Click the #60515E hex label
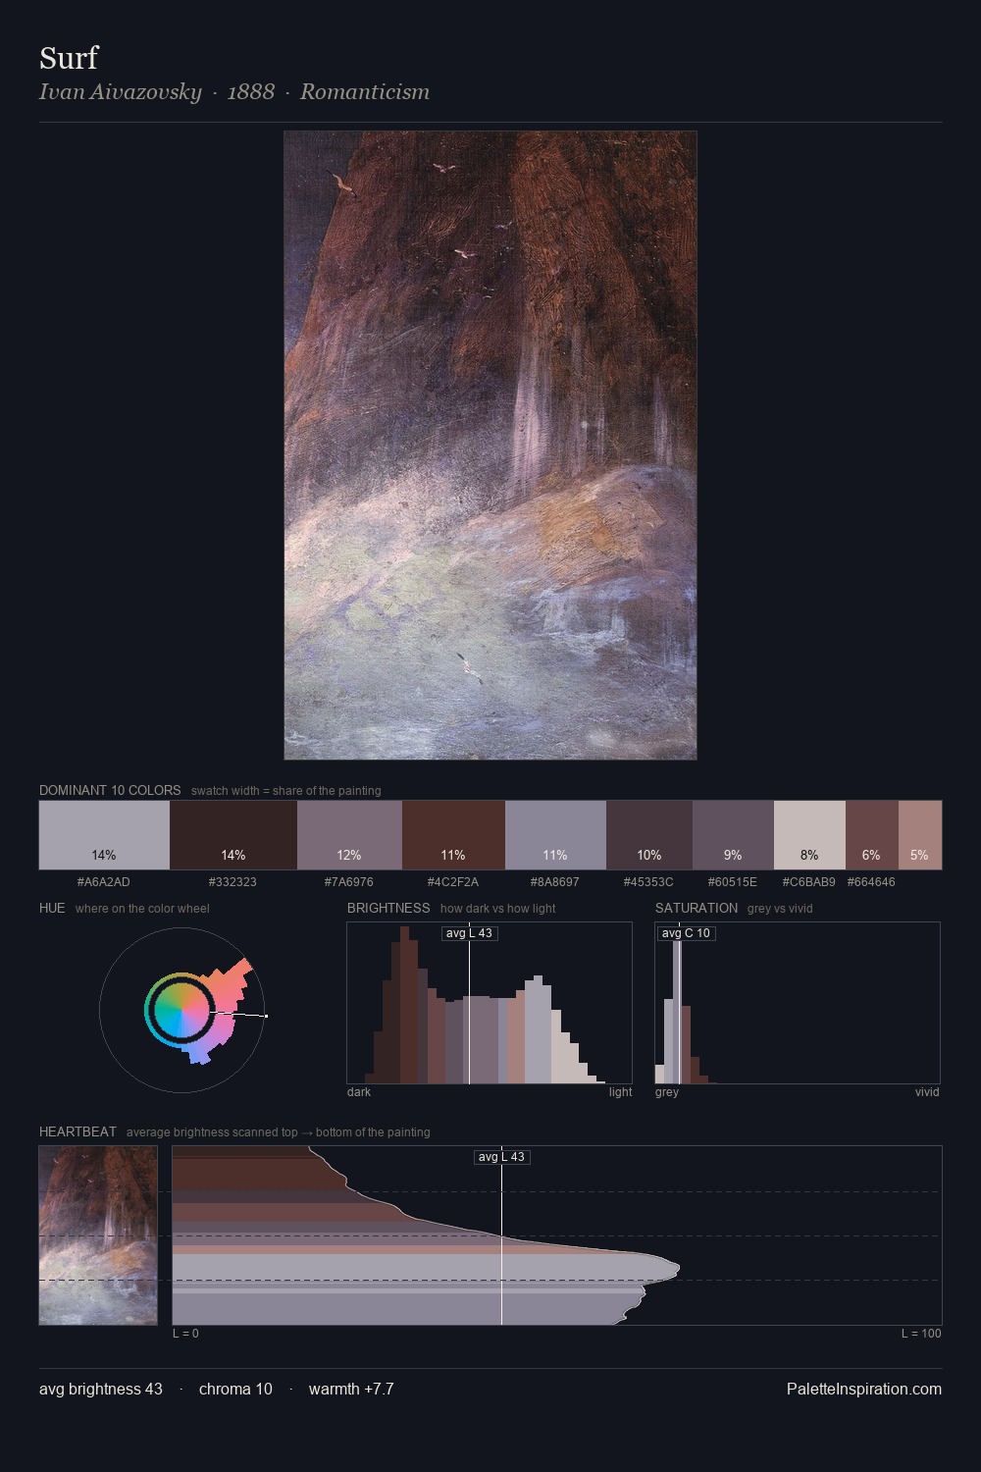This screenshot has width=981, height=1472. [x=733, y=882]
